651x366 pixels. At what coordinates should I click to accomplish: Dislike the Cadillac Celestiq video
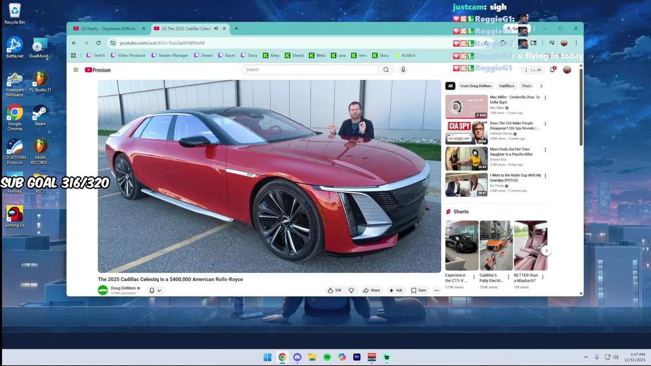tap(351, 290)
